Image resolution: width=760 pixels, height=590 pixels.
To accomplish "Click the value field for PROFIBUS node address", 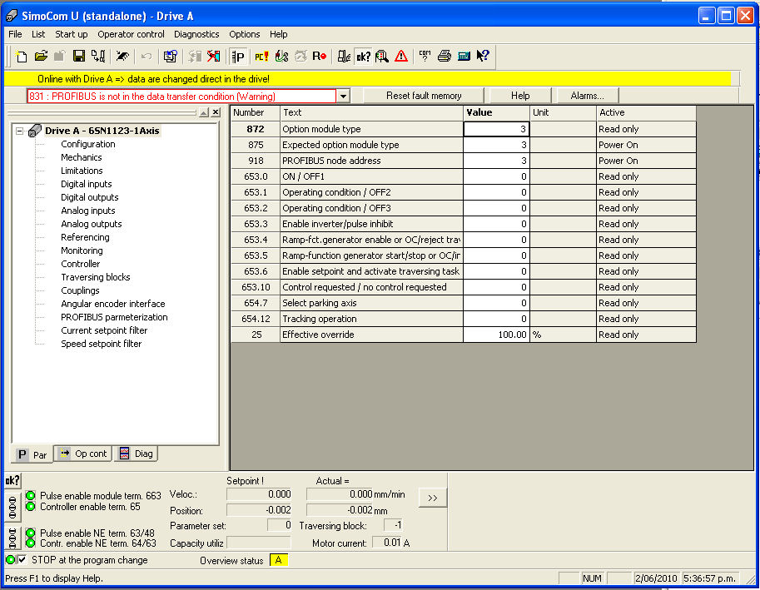I will [496, 161].
